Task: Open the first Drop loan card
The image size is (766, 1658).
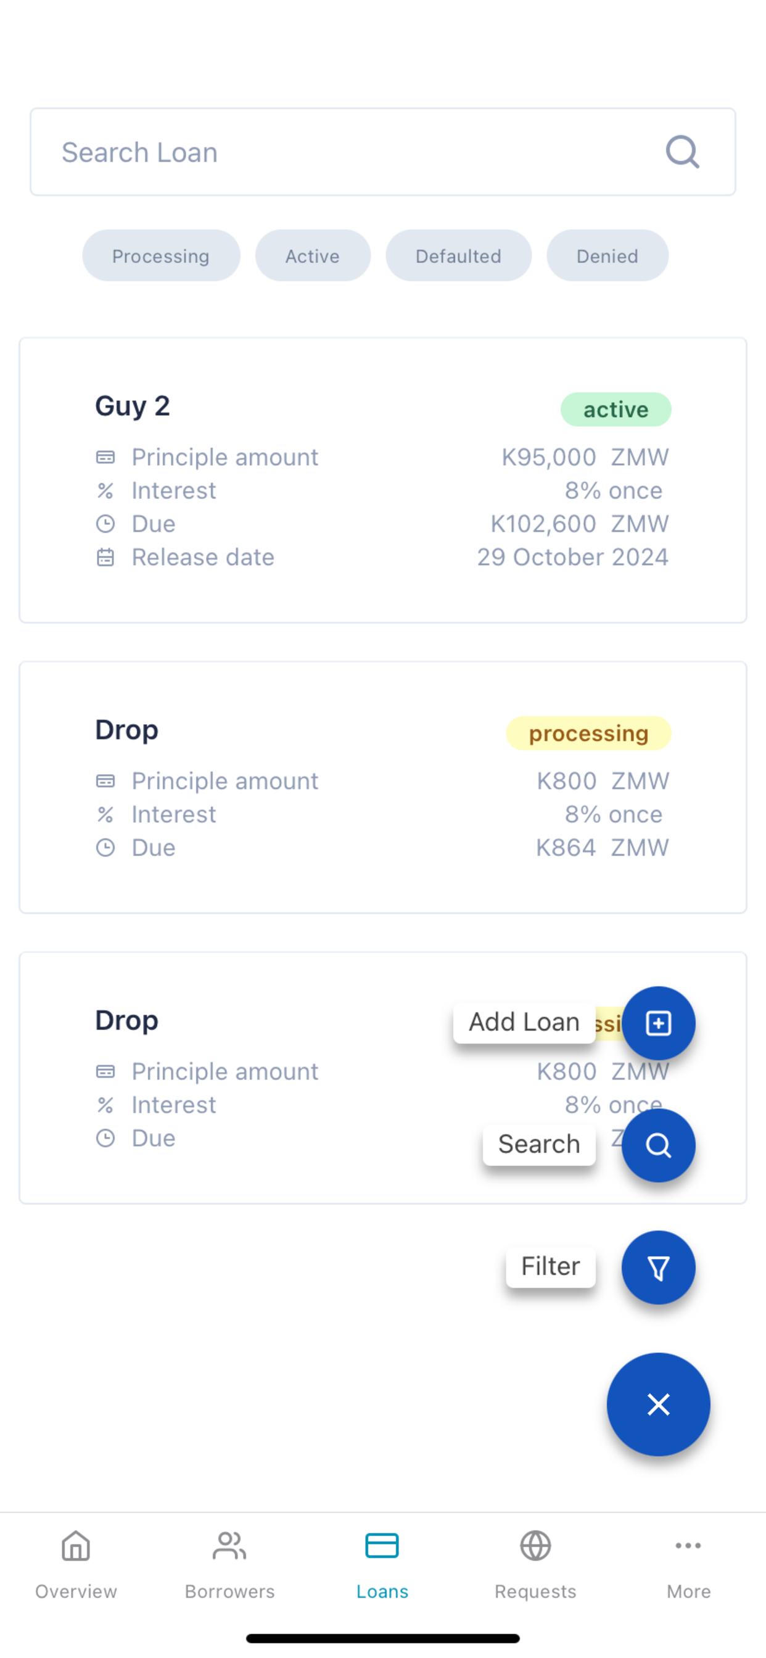Action: [382, 787]
